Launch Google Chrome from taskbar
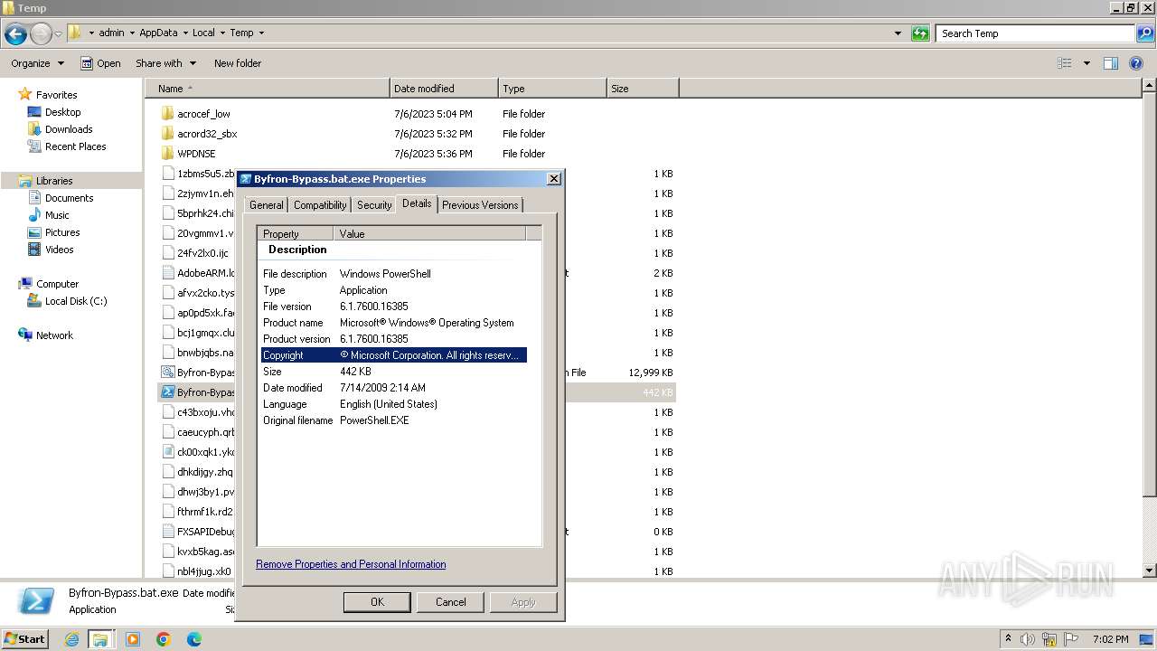The height and width of the screenshot is (651, 1157). [164, 639]
